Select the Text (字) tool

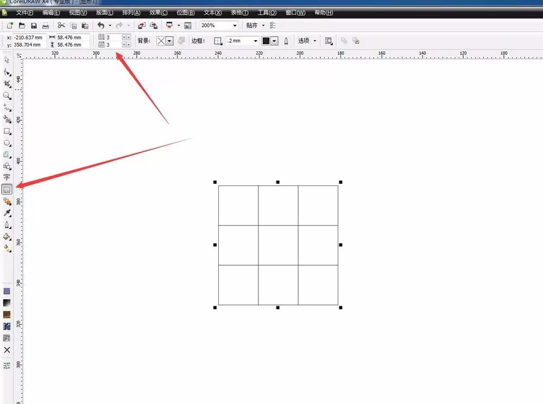coord(7,177)
